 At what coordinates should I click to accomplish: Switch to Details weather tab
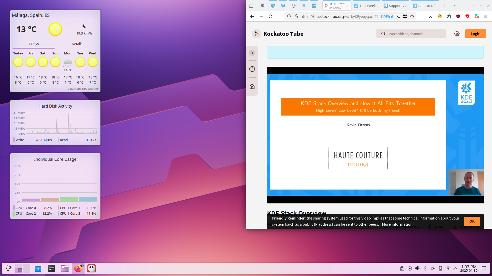pyautogui.click(x=77, y=44)
